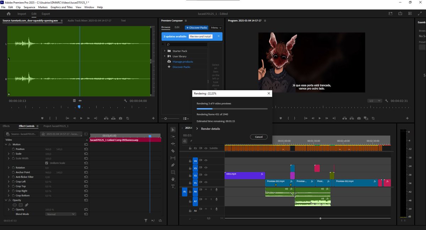
Task: Click filter properties funnel in Effect Controls
Action: tap(146, 220)
